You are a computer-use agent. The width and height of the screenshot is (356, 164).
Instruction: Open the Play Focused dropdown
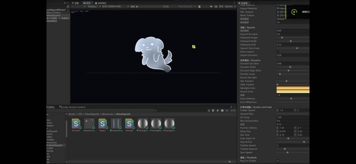pos(187,6)
